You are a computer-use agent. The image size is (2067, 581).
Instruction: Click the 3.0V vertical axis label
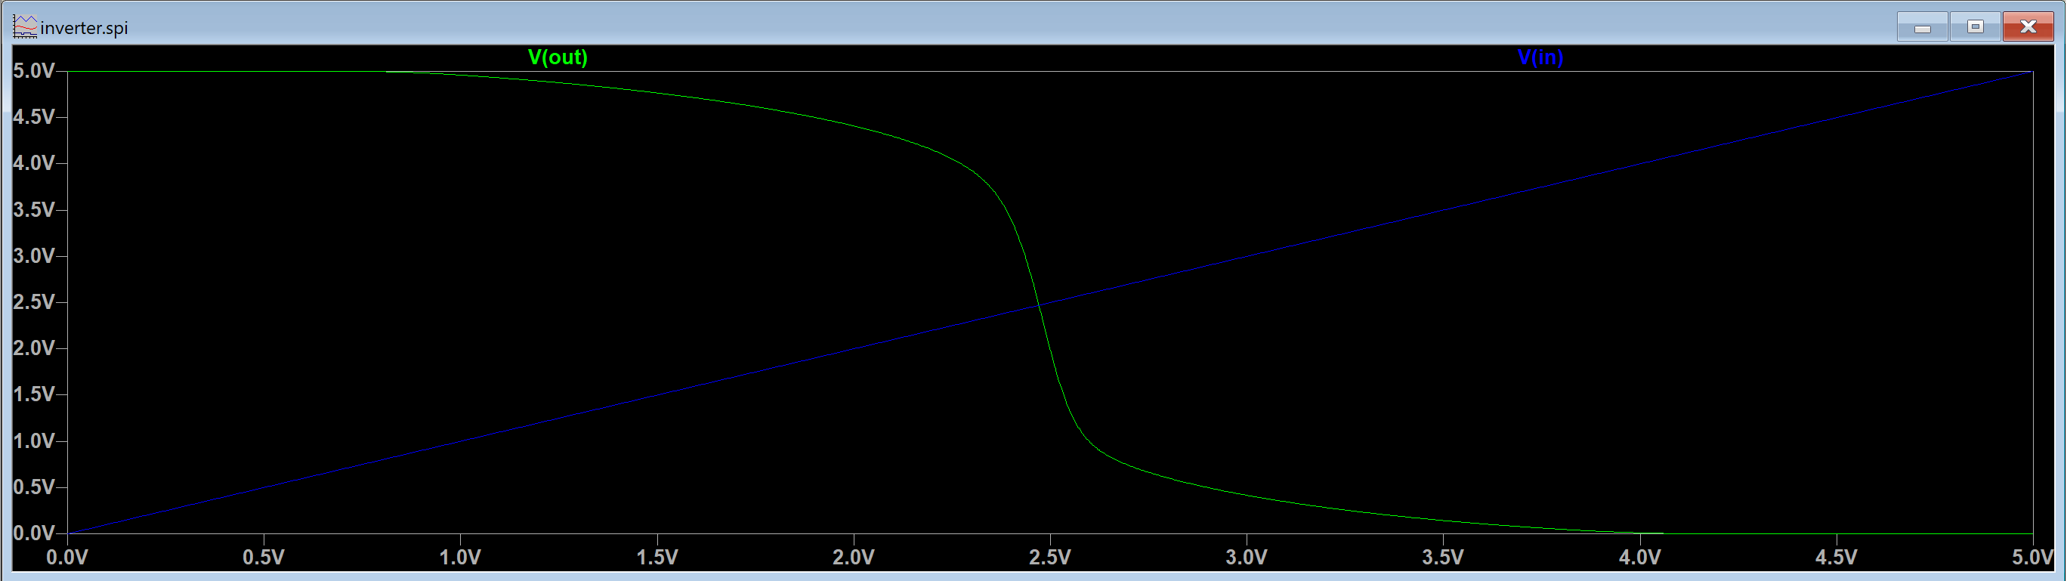point(34,256)
